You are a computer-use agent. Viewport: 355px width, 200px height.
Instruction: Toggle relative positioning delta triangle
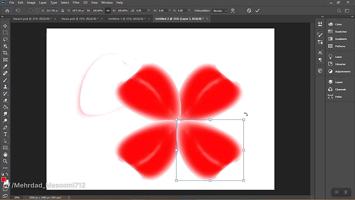(62, 11)
